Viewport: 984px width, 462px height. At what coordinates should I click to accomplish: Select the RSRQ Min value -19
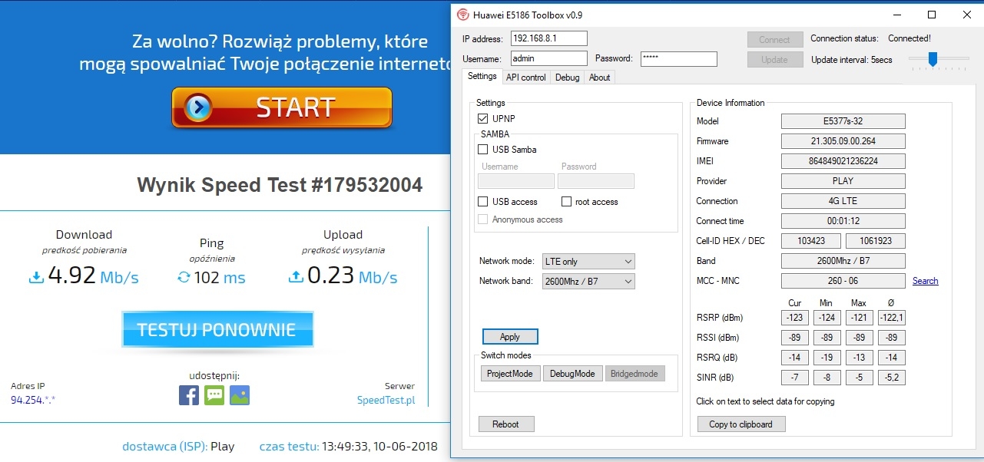[x=827, y=358]
